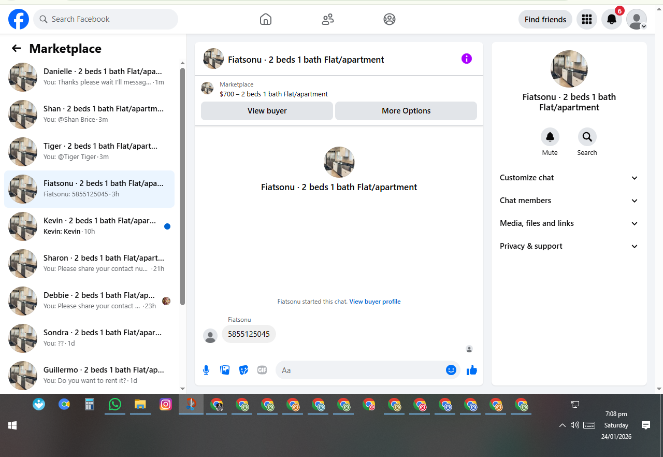Open Guillermo's conversation

point(89,376)
